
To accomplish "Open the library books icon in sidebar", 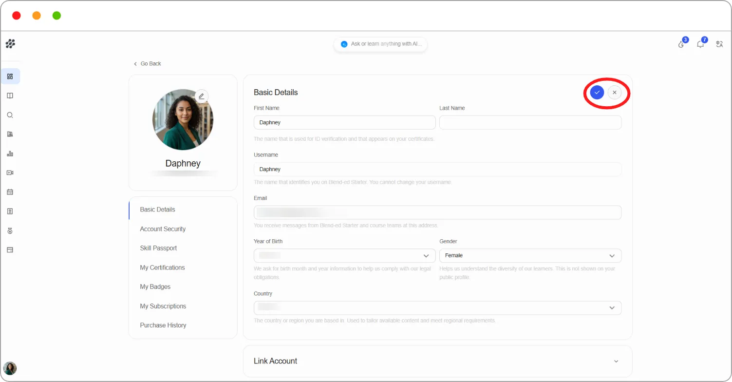I will (10, 134).
